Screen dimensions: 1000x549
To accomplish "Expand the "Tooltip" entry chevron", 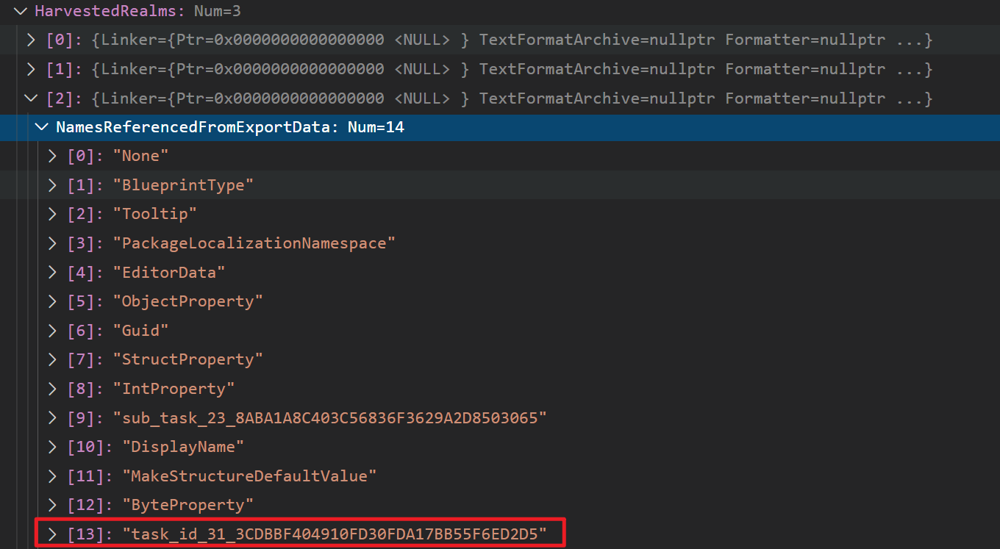I will point(52,214).
